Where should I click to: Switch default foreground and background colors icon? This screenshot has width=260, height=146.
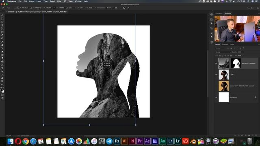pyautogui.click(x=1, y=88)
